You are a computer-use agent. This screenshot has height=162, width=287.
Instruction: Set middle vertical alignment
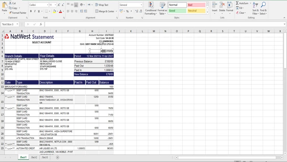[72, 4]
